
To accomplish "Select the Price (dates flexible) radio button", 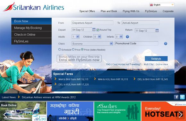I will tap(82, 50).
